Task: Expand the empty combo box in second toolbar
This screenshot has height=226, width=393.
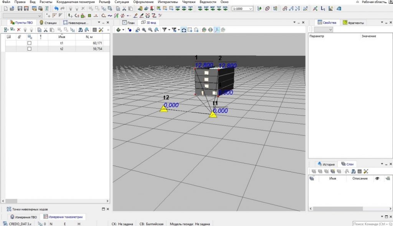Action: click(x=22, y=15)
